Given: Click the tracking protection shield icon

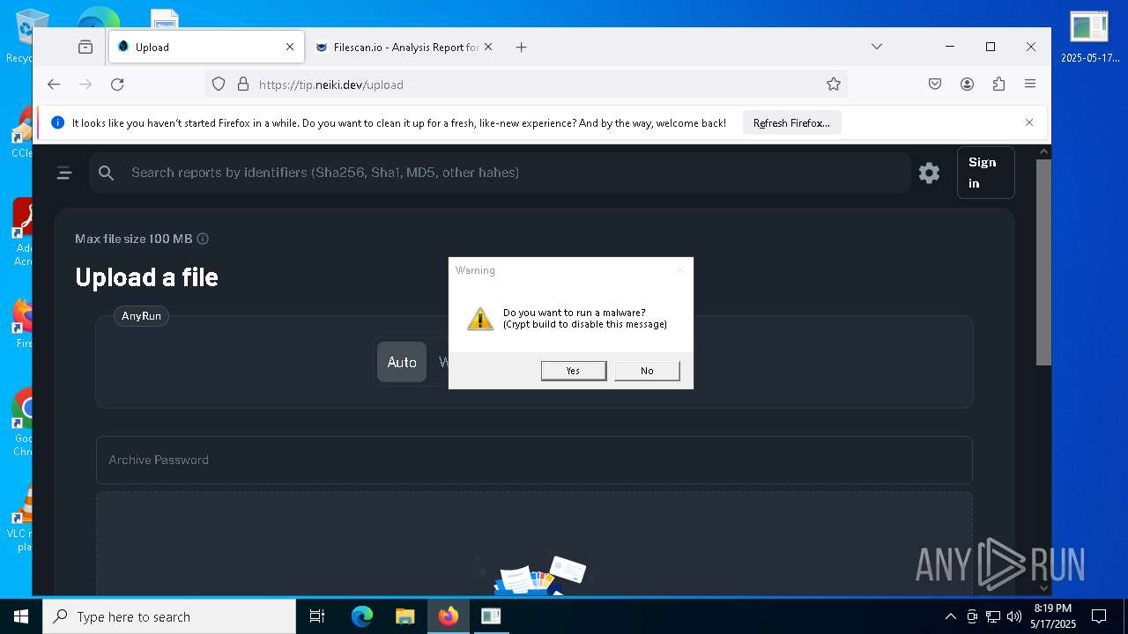Looking at the screenshot, I should (x=219, y=85).
